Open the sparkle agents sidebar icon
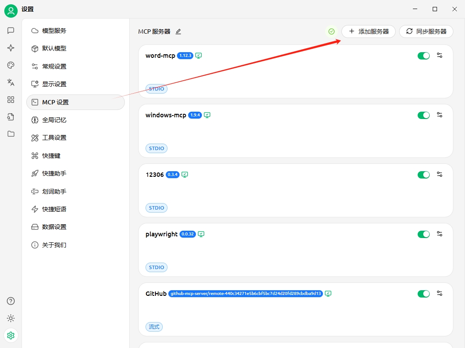Viewport: 465px width, 348px height. coord(11,48)
